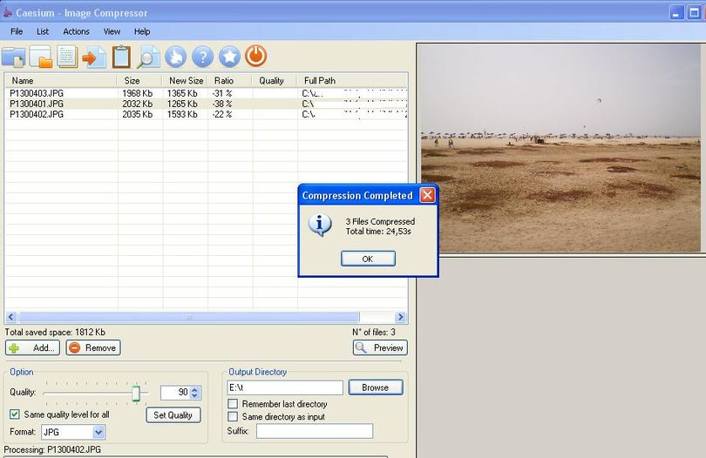Click the orange arrow compress icon
This screenshot has height=458, width=706.
94,57
